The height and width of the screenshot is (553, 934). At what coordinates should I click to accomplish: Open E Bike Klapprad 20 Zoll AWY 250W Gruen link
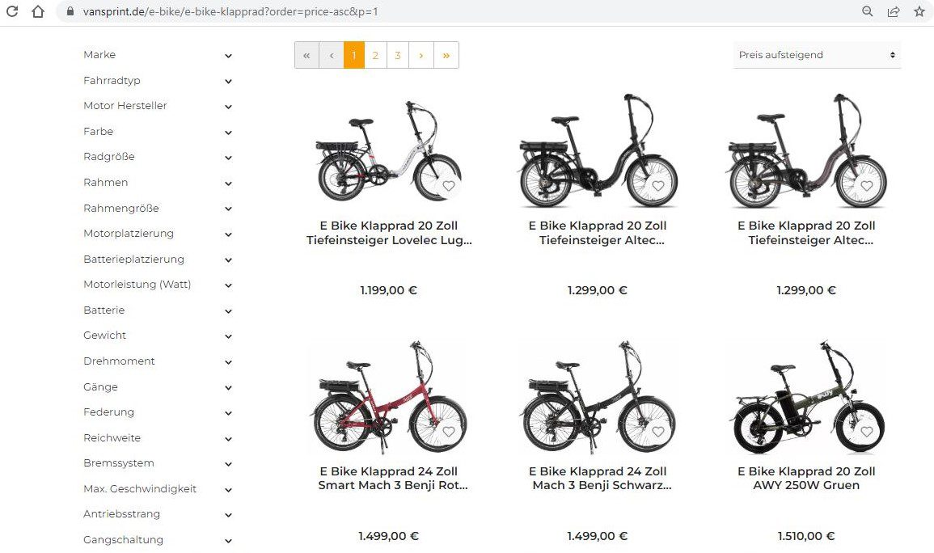806,478
